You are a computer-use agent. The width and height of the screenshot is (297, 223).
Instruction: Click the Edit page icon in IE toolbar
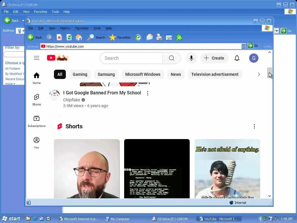(x=169, y=37)
